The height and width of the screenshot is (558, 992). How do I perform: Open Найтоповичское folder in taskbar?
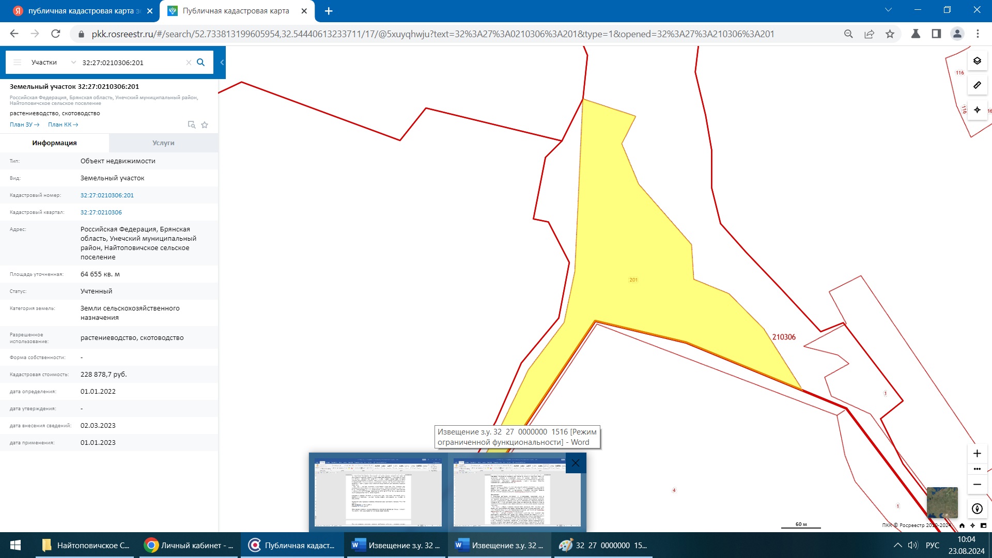[85, 545]
